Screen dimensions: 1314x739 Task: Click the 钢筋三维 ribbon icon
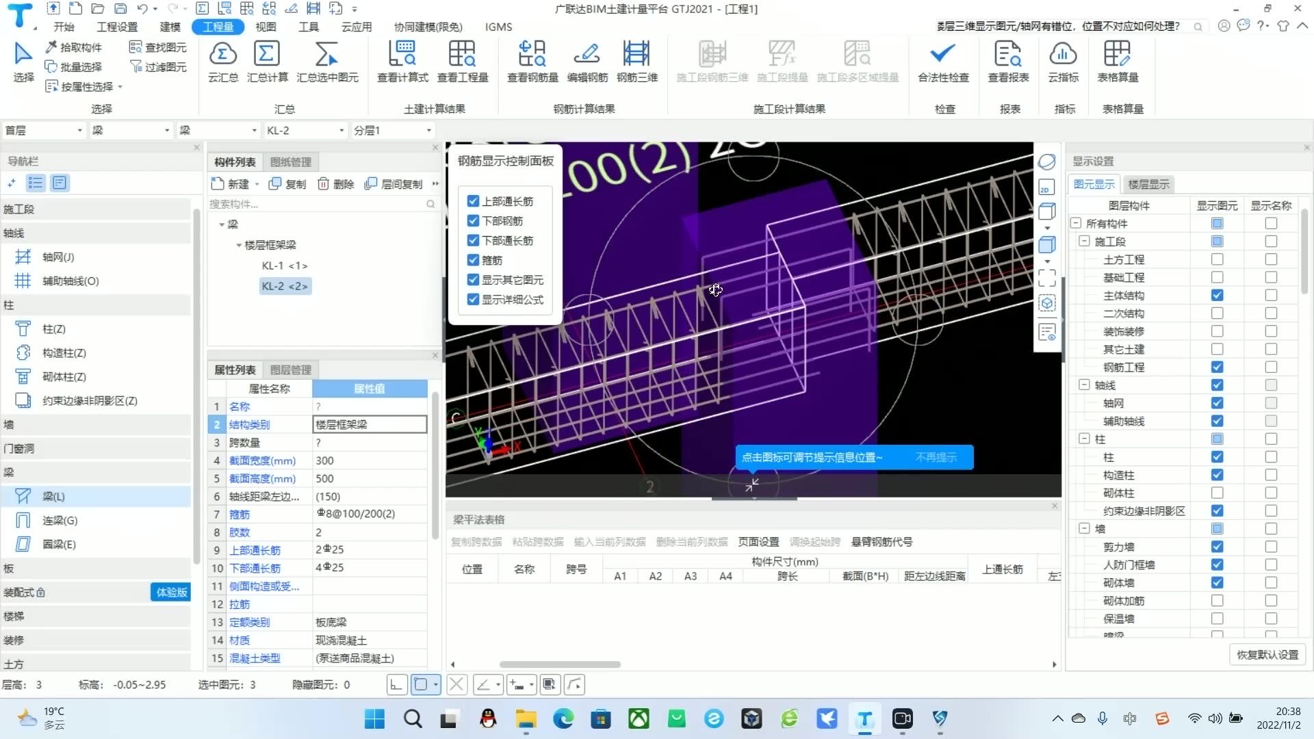click(636, 54)
